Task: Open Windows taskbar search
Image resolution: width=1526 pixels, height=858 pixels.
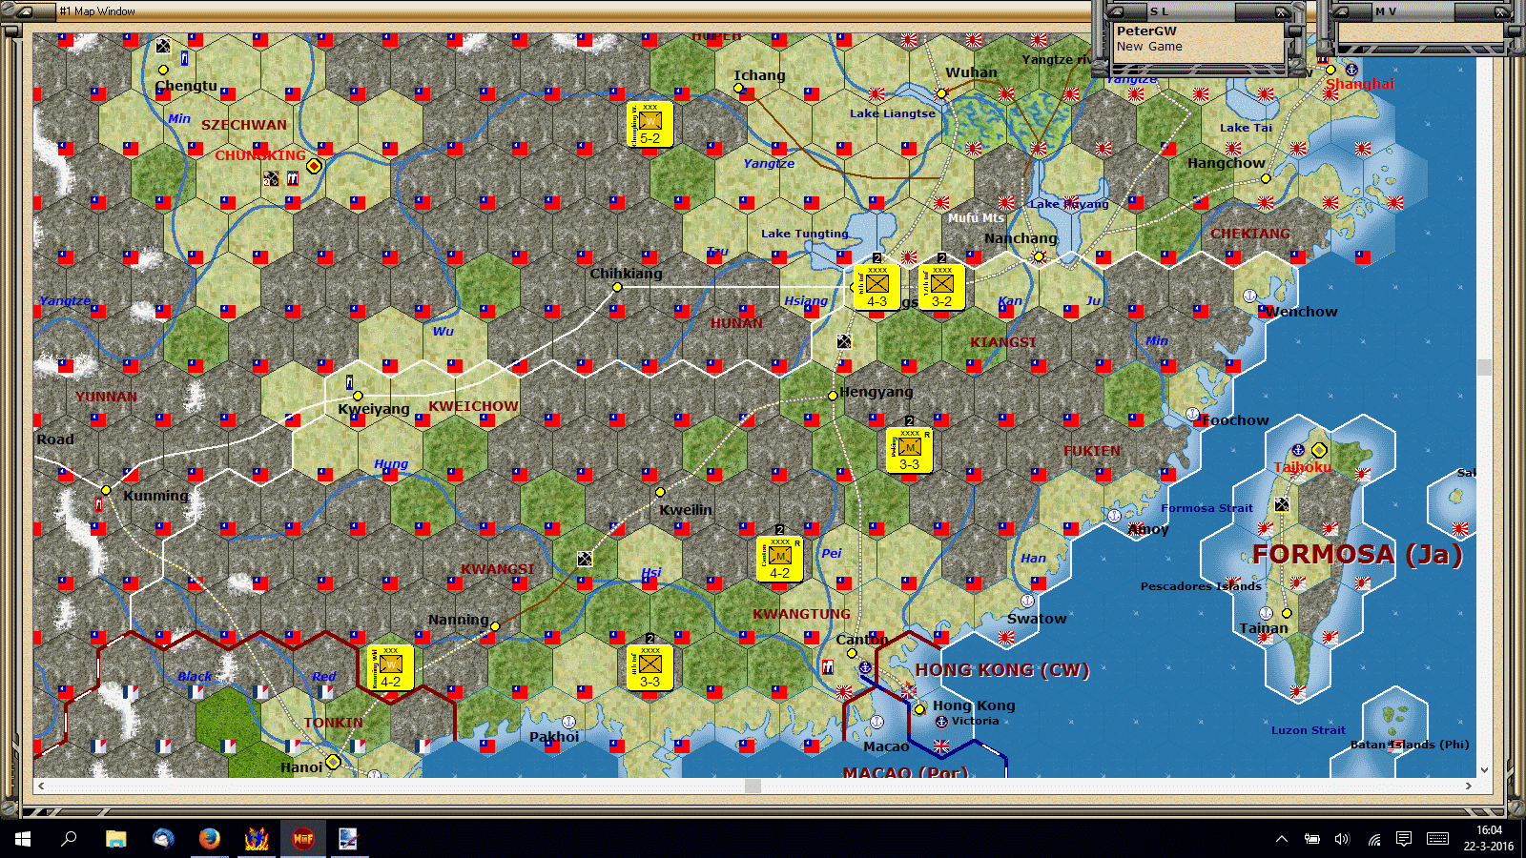Action: [69, 839]
